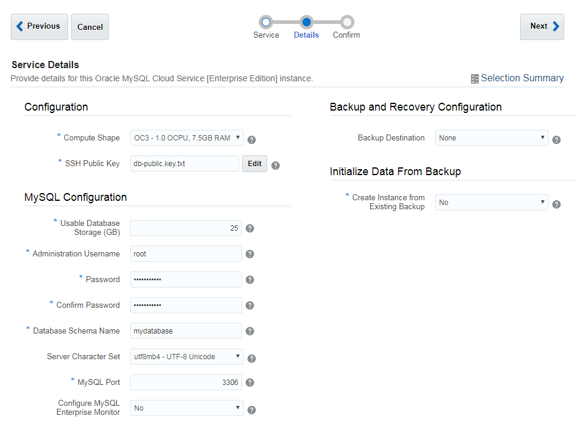Click the Next button
The width and height of the screenshot is (575, 422).
[x=542, y=26]
